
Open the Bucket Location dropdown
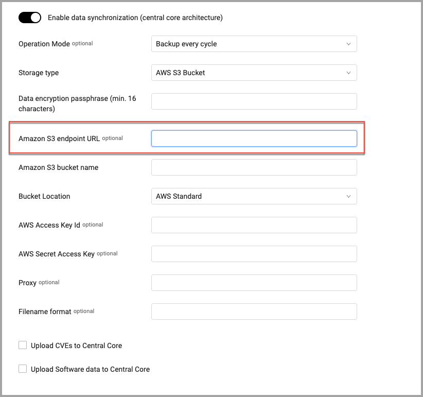pyautogui.click(x=254, y=196)
